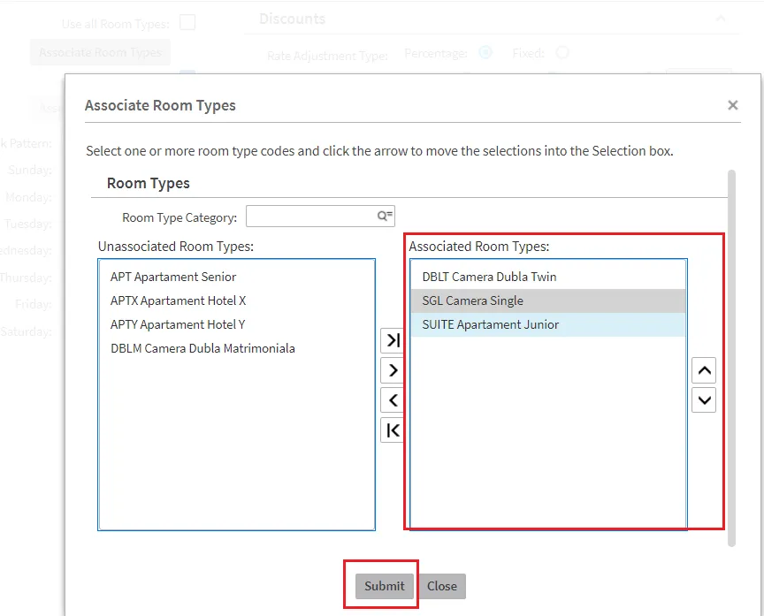
Task: Select APT Apartament Senior in unassociated list
Action: [236, 277]
